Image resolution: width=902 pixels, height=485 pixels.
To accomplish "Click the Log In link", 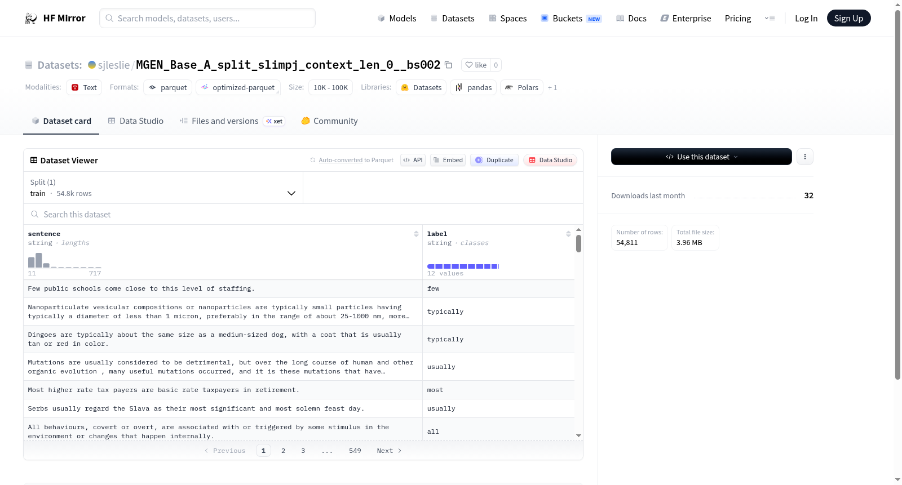I will click(x=806, y=18).
